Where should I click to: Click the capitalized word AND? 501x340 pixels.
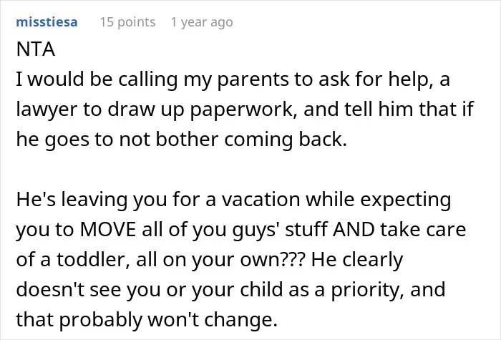[354, 230]
